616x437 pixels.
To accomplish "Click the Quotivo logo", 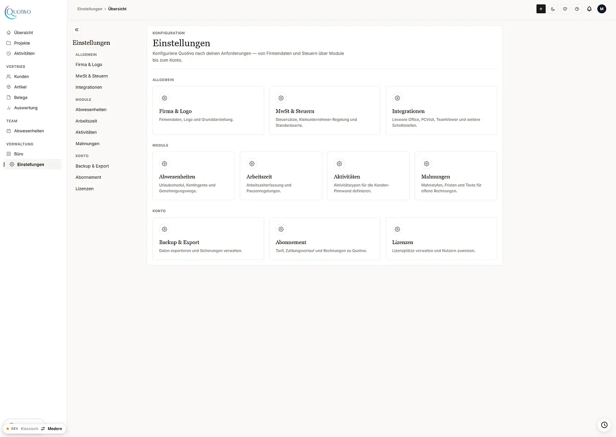I will coord(18,12).
